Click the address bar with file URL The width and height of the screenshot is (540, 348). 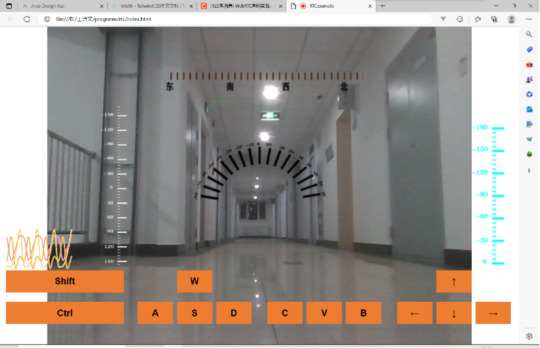(x=234, y=19)
